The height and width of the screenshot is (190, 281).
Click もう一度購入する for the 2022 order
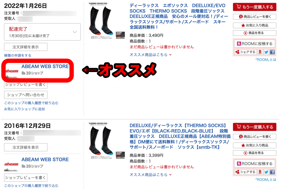point(254,7)
